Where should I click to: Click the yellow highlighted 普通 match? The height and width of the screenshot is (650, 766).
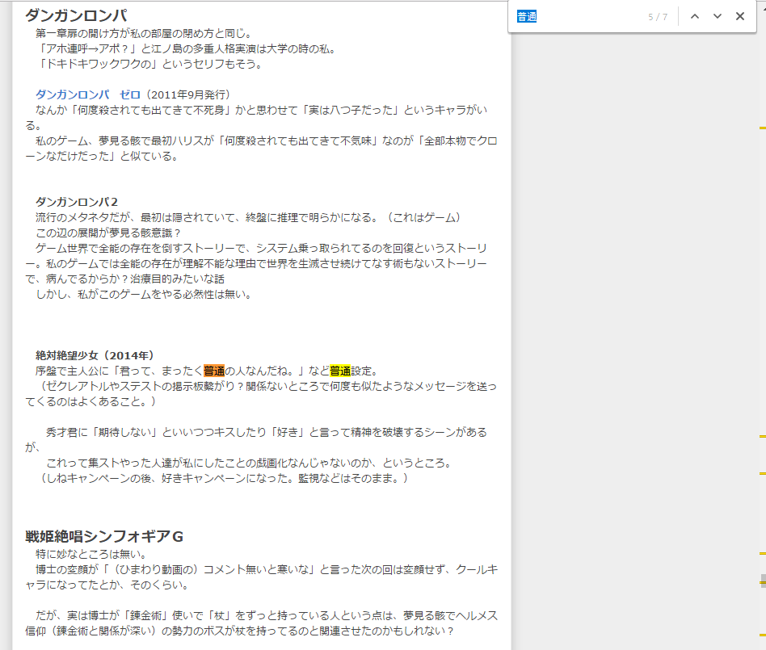[340, 371]
